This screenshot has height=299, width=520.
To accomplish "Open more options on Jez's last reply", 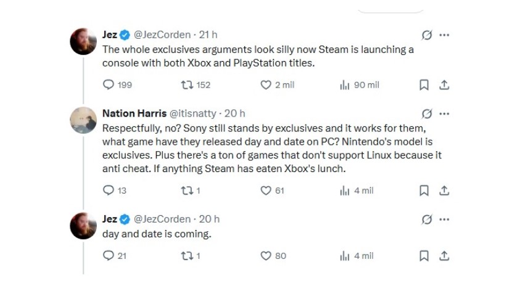I will (x=444, y=219).
